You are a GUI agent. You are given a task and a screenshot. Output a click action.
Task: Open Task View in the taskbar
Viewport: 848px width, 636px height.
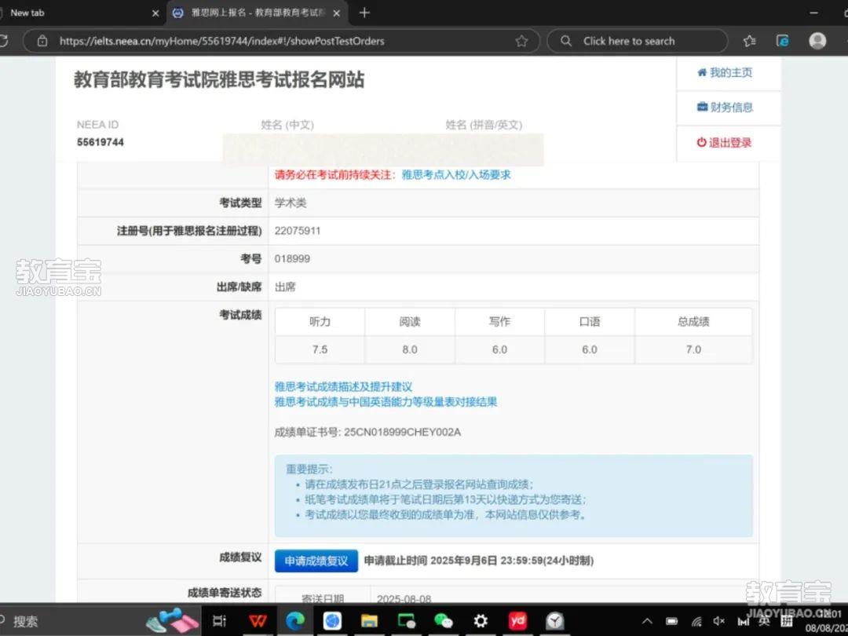pyautogui.click(x=220, y=620)
